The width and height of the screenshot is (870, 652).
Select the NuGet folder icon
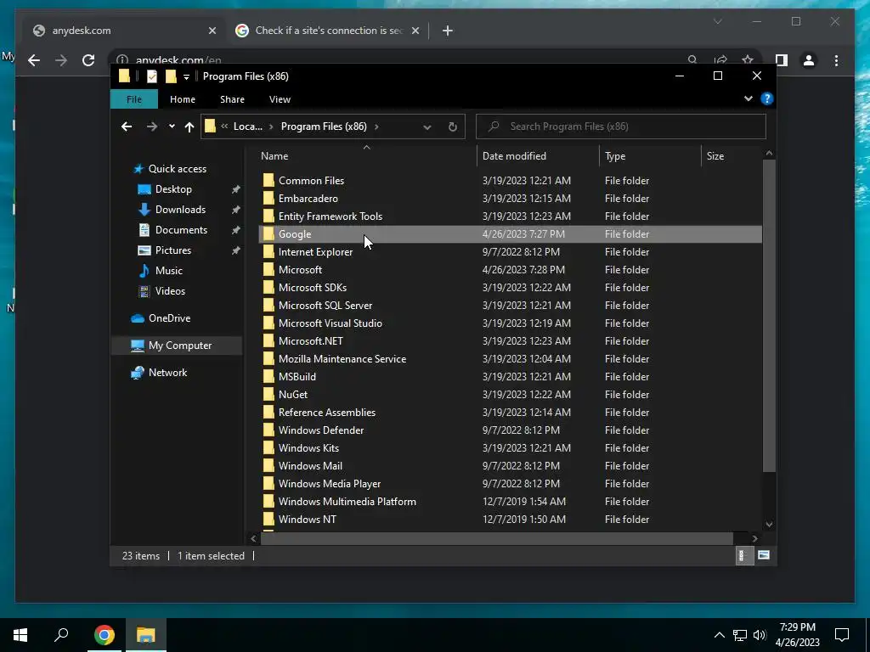268,394
